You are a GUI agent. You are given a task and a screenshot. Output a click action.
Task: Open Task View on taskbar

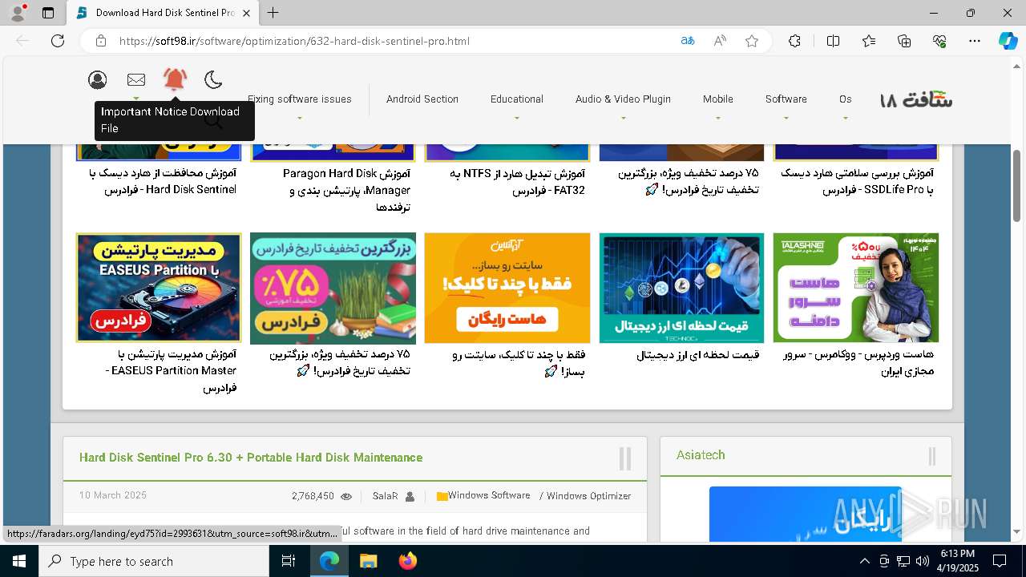click(289, 561)
